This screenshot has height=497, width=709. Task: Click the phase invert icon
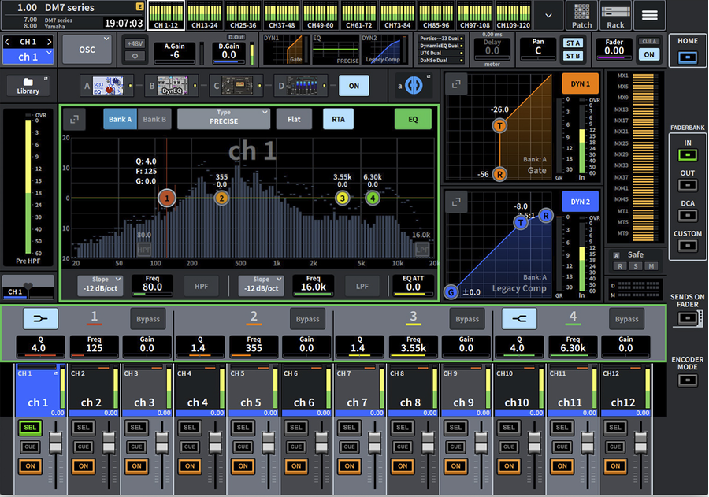[135, 55]
